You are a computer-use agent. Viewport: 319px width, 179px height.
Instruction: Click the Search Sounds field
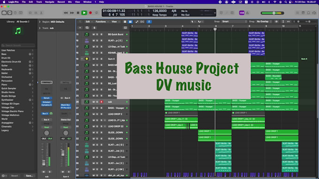tap(18, 45)
